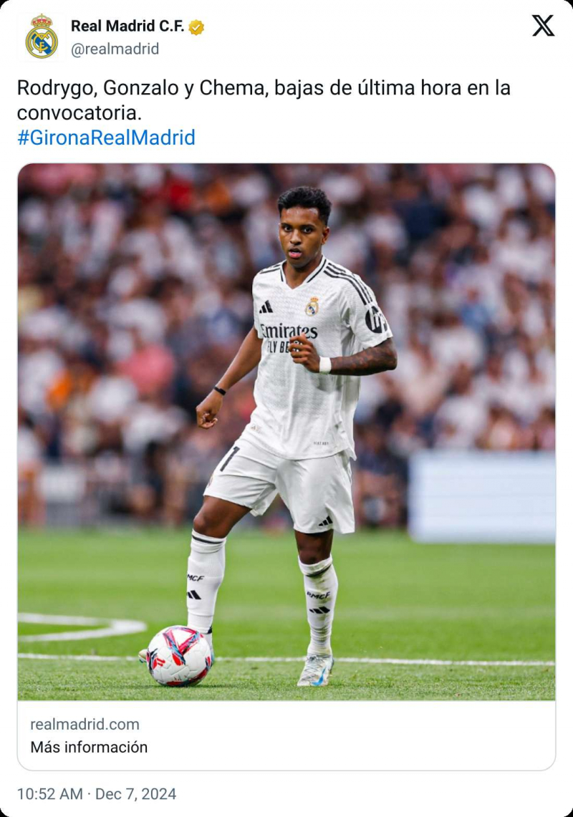573x817 pixels.
Task: Open the player photo in the link card
Action: (286, 432)
